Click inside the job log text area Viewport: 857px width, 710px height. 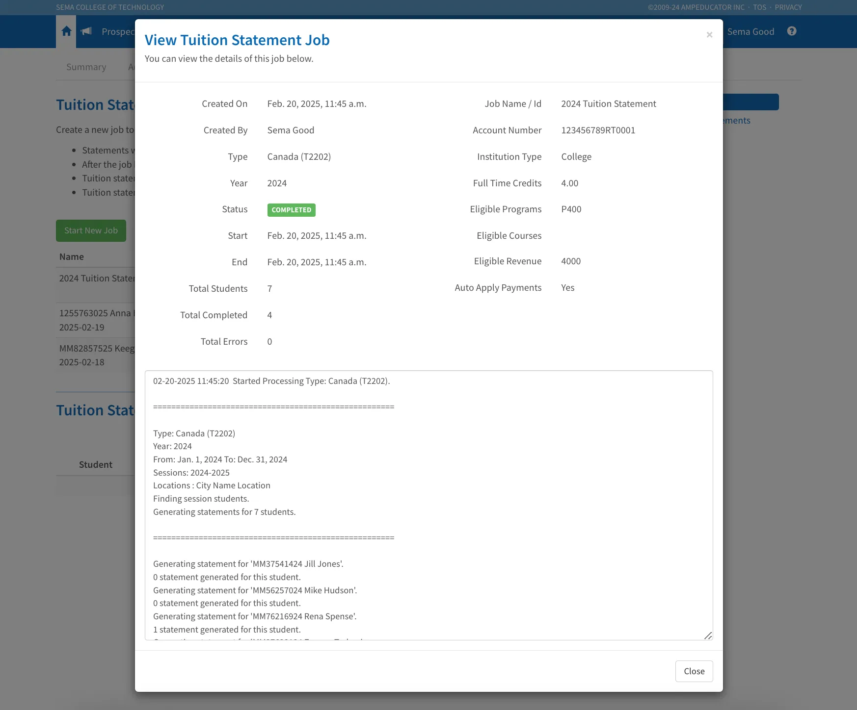click(429, 505)
